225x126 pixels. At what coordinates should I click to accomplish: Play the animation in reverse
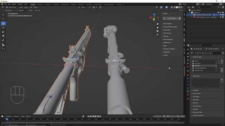(93, 116)
